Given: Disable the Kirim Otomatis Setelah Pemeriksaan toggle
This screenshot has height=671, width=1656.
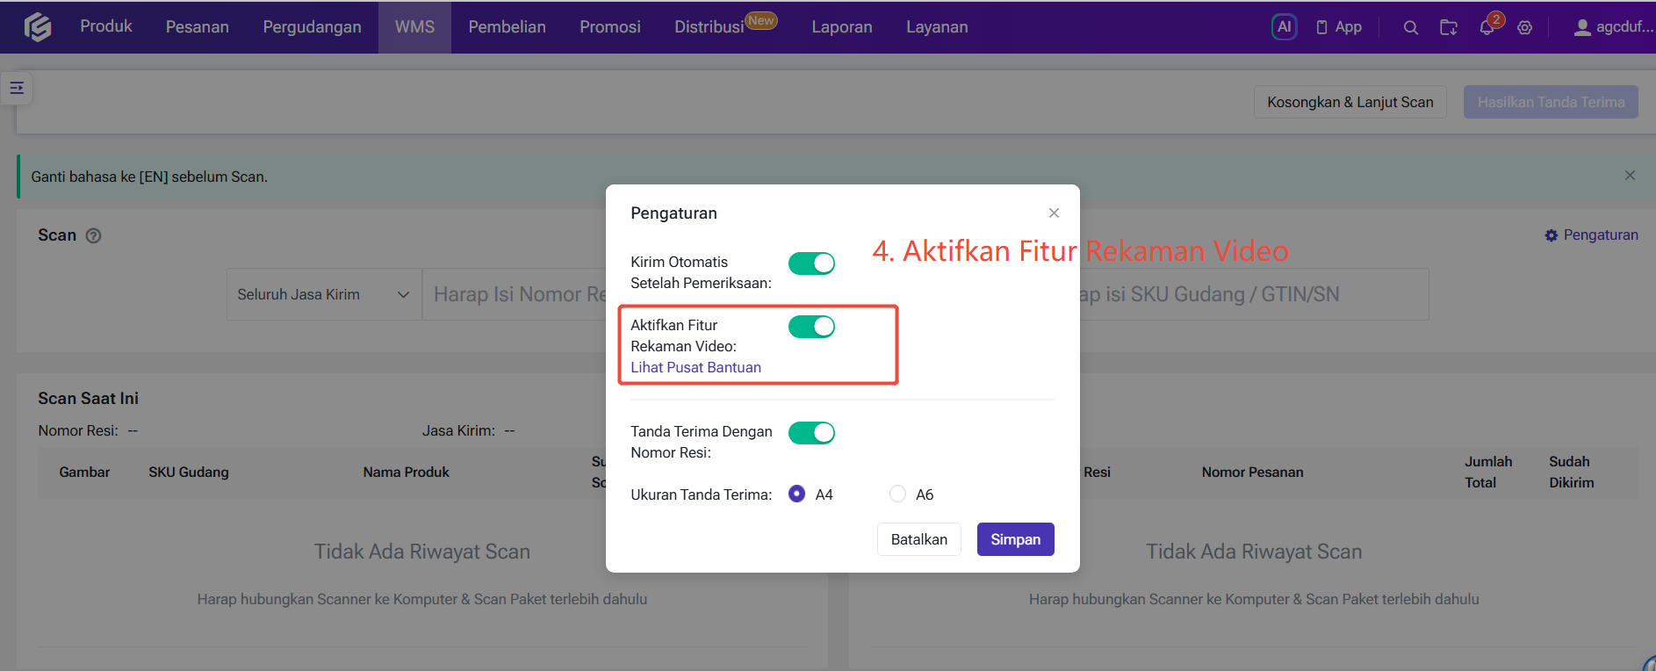Looking at the screenshot, I should click(x=811, y=263).
